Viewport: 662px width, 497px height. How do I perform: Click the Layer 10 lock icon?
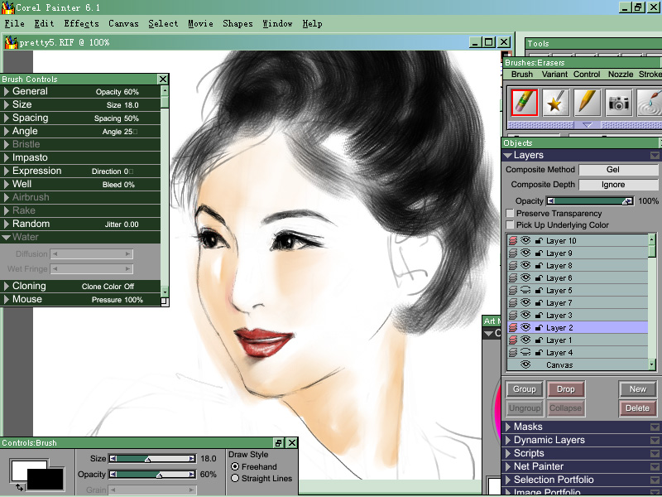[x=539, y=241]
